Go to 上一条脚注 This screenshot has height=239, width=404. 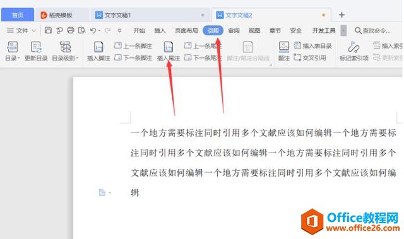(133, 46)
